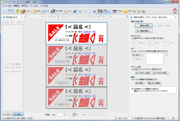Click the 用紙の変更... button

coord(144,26)
